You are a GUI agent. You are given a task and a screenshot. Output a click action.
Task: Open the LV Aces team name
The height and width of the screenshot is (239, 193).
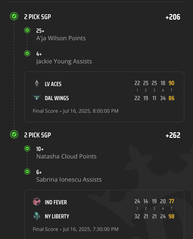53,84
